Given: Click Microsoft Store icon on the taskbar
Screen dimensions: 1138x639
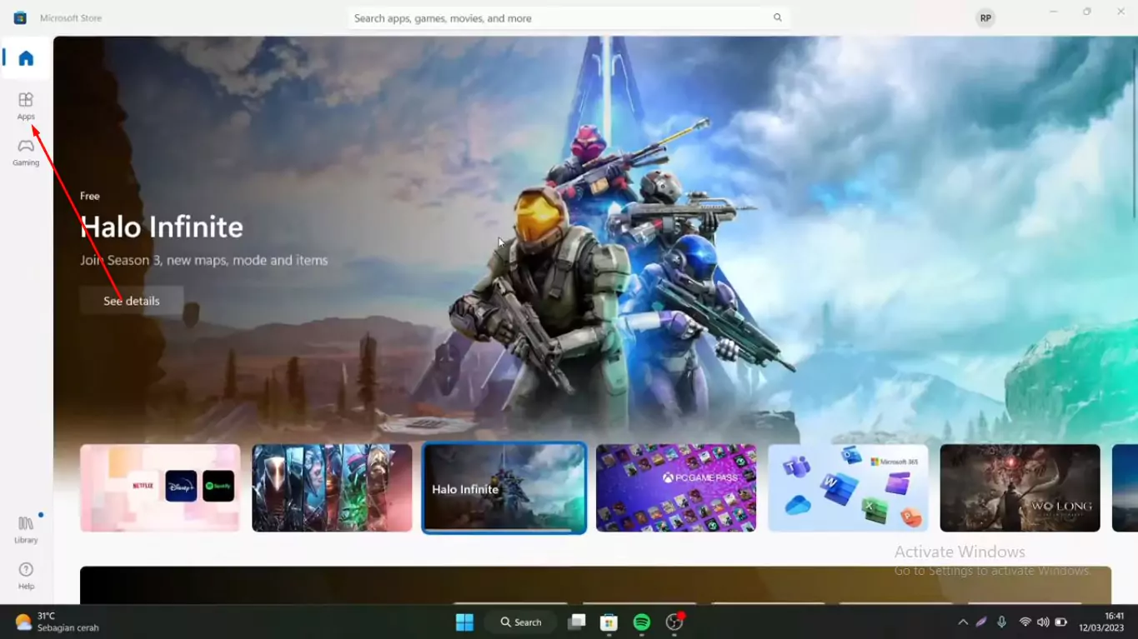Looking at the screenshot, I should [609, 622].
